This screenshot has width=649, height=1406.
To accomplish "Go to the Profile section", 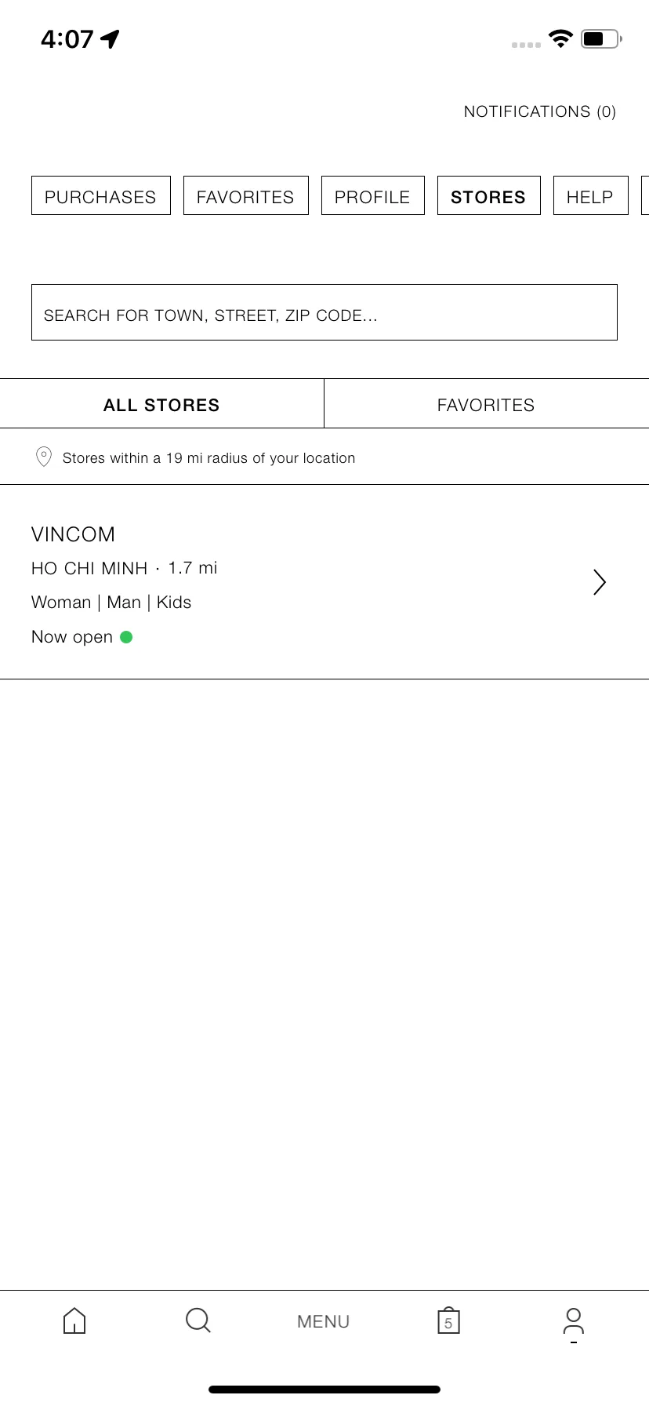I will click(x=373, y=196).
